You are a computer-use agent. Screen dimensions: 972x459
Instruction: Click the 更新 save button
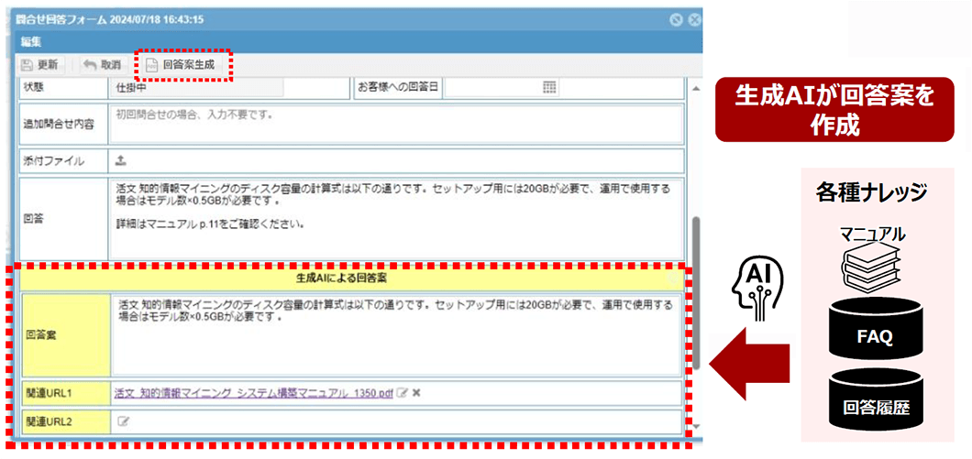pos(39,65)
